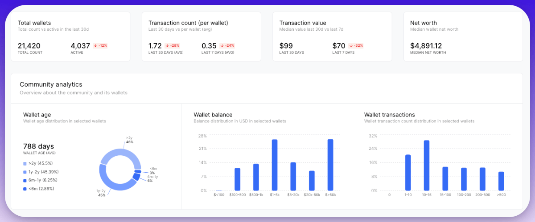
Task: Select the 1y-2y (45.39%) legend color square
Action: click(x=25, y=172)
